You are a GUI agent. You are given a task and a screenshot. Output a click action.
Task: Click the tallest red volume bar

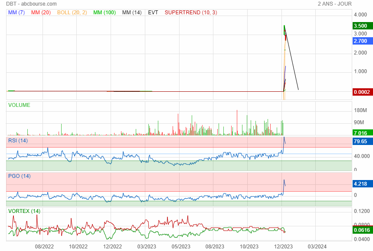click(237, 122)
